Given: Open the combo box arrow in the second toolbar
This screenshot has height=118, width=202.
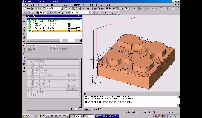Looking at the screenshot, I should (90, 13).
